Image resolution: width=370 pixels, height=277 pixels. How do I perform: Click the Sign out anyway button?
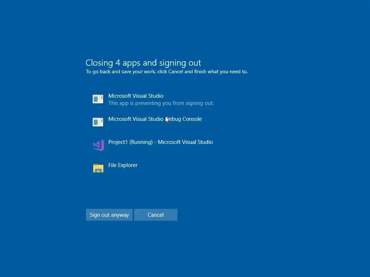109,215
